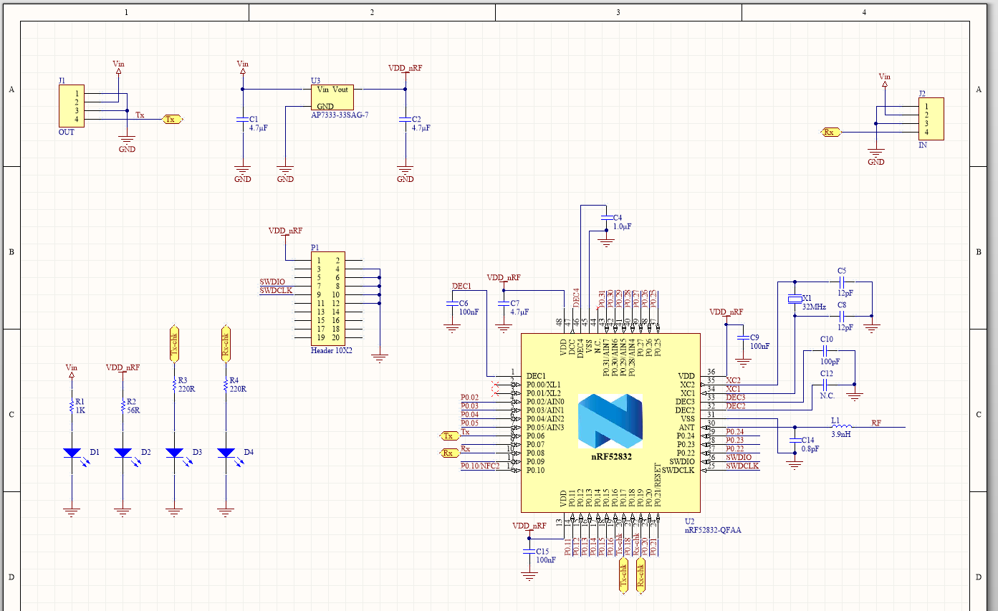
Task: Select SWDCLK net label right of nRF52832
Action: pyautogui.click(x=742, y=466)
